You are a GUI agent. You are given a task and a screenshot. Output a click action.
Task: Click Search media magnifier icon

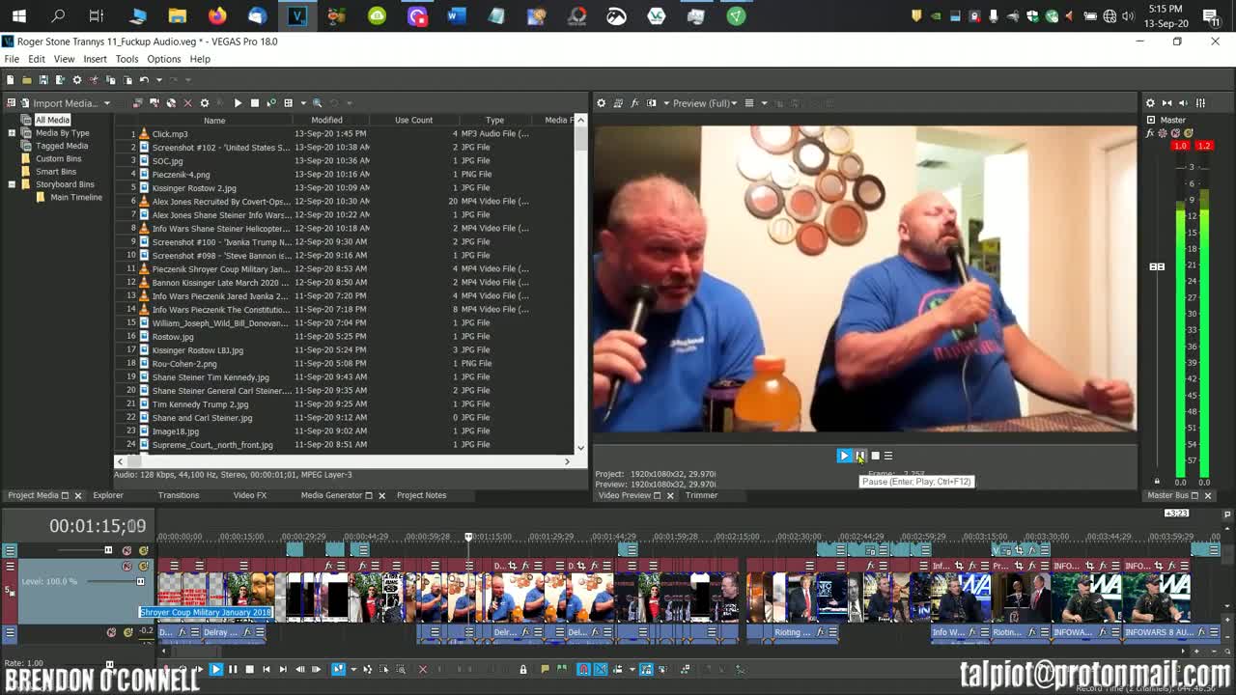[317, 103]
